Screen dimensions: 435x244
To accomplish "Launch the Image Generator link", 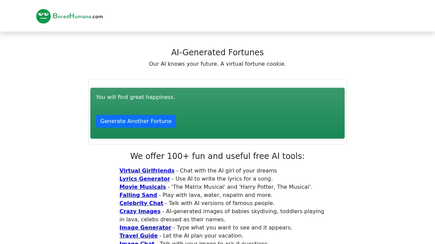I will [x=145, y=227].
